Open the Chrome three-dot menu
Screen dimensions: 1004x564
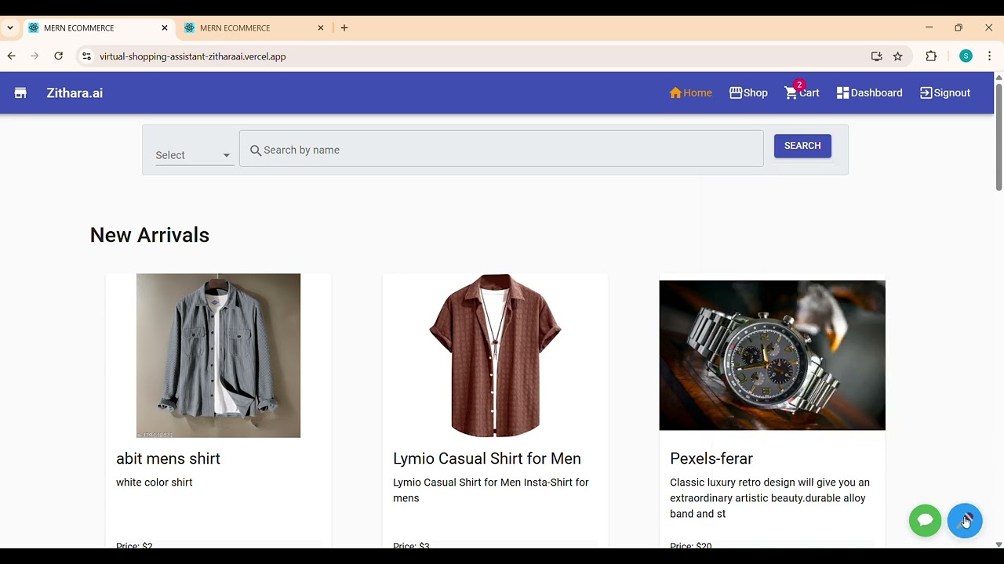point(989,56)
